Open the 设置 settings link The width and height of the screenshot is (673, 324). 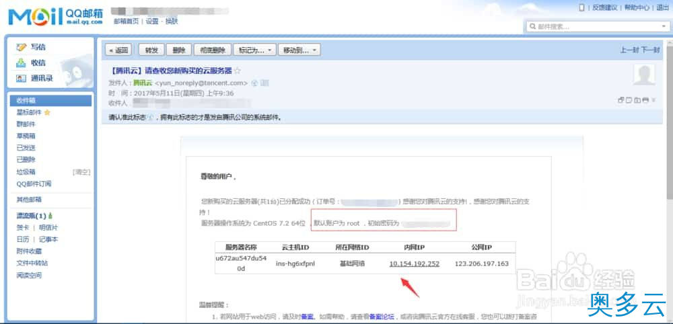point(152,21)
